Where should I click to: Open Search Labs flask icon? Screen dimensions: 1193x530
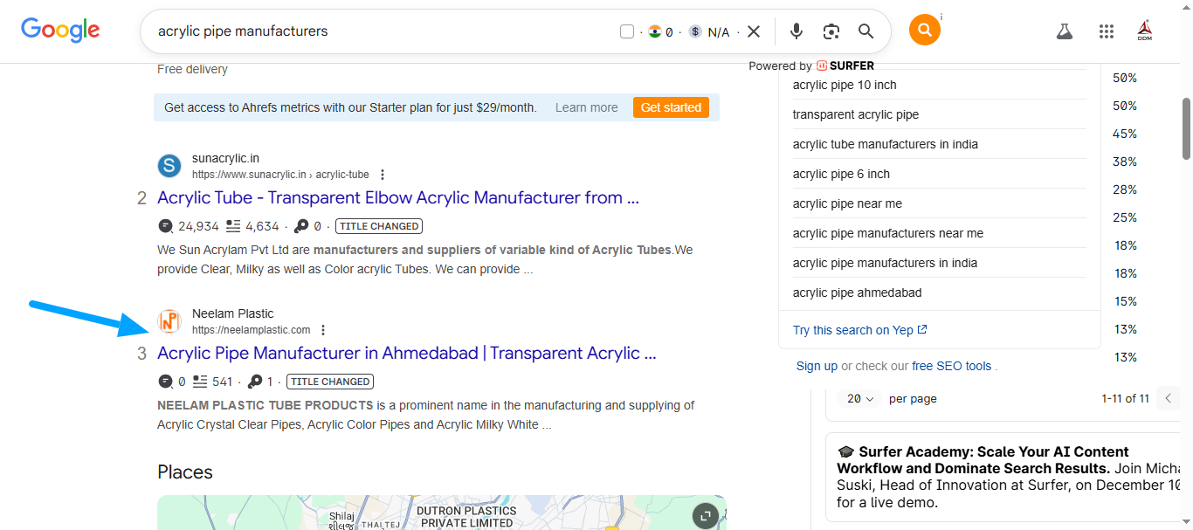coord(1064,31)
